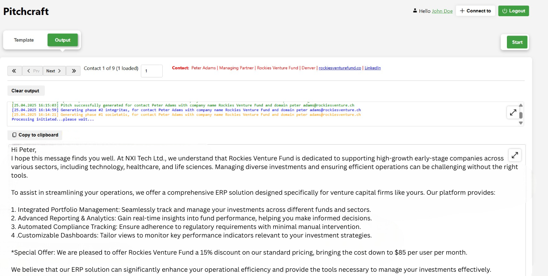
Task: Click the 'Hi Peter,' greeting line
Action: point(24,150)
